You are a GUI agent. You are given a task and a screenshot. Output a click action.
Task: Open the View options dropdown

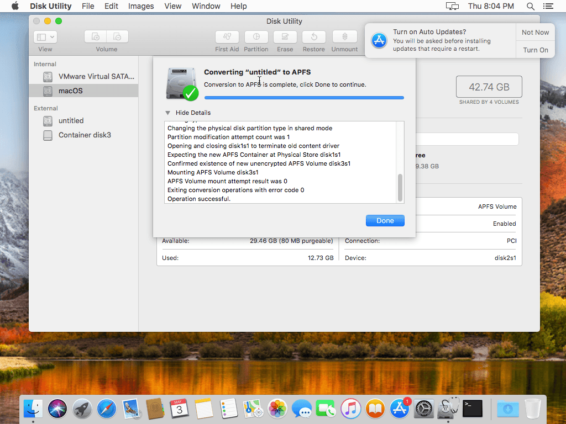45,36
